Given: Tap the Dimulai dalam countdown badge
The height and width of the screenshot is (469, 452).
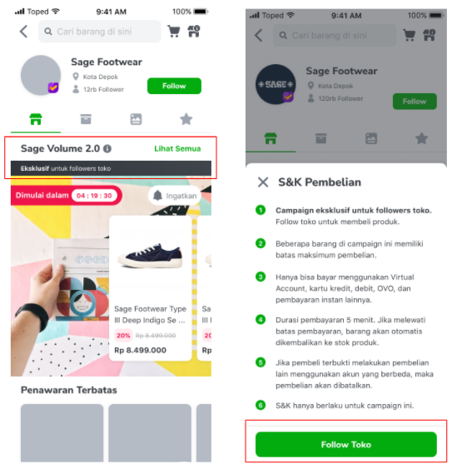Looking at the screenshot, I should click(x=67, y=195).
